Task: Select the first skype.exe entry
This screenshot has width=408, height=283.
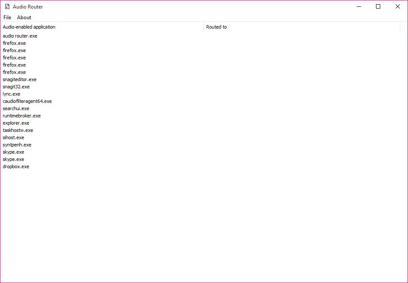Action: (x=13, y=152)
